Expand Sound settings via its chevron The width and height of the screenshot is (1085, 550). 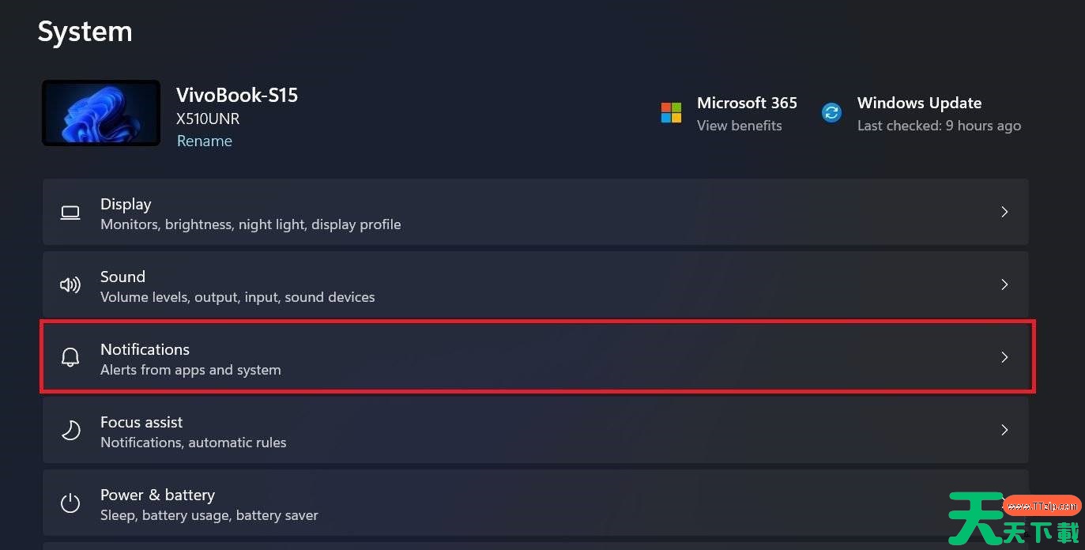(1004, 284)
